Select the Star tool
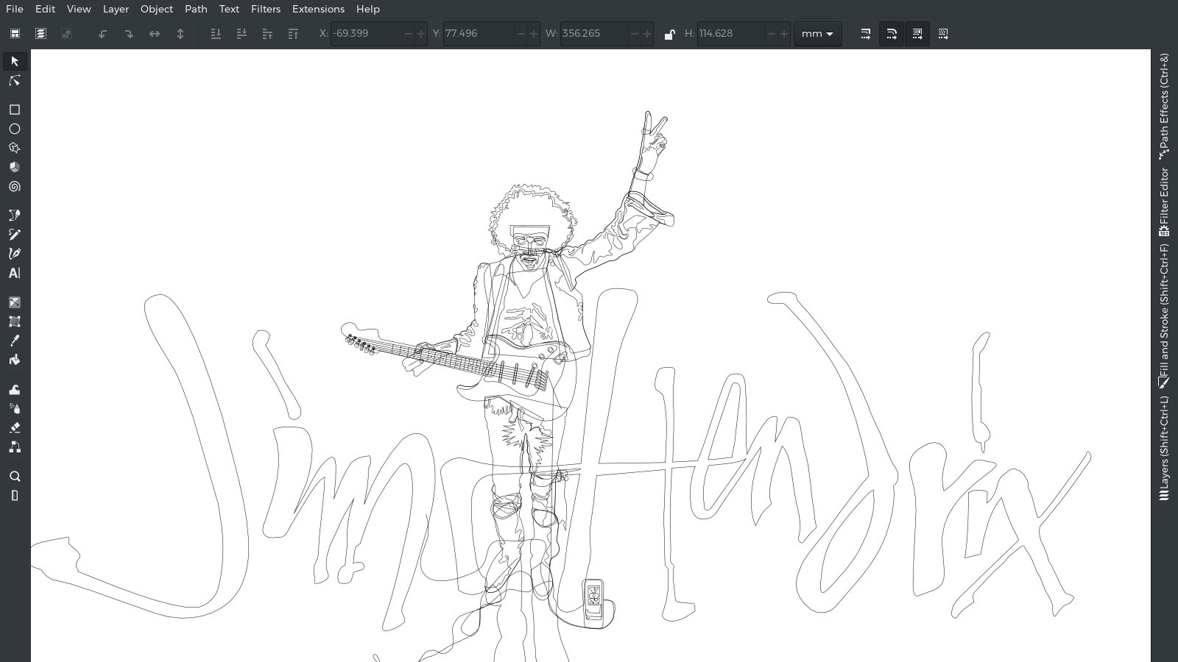 [15, 148]
